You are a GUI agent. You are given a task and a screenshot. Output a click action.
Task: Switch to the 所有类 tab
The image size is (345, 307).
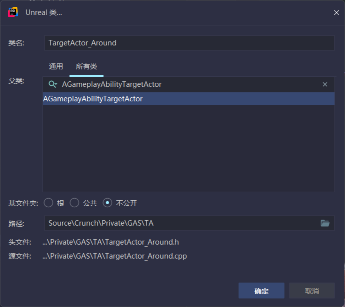click(x=86, y=66)
